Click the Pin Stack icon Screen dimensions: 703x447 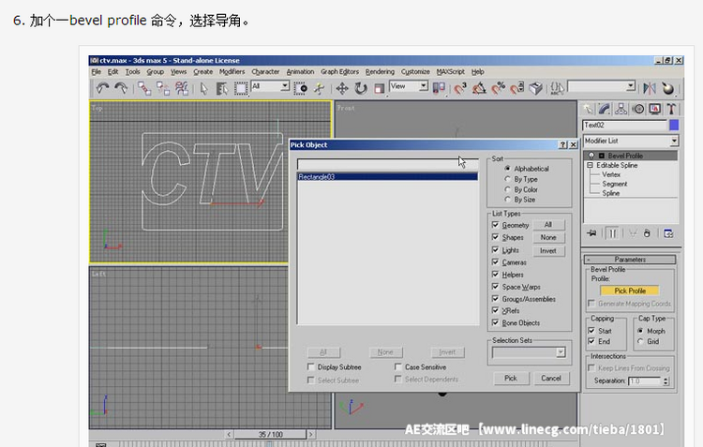(x=591, y=233)
